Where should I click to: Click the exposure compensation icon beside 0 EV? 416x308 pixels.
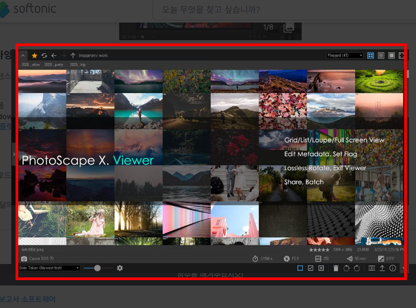point(381,259)
